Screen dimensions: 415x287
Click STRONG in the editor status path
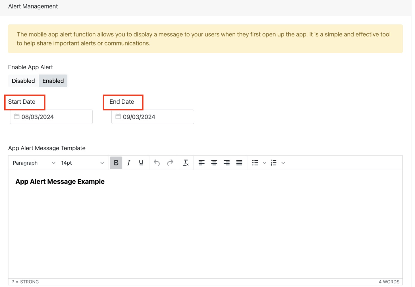point(30,282)
